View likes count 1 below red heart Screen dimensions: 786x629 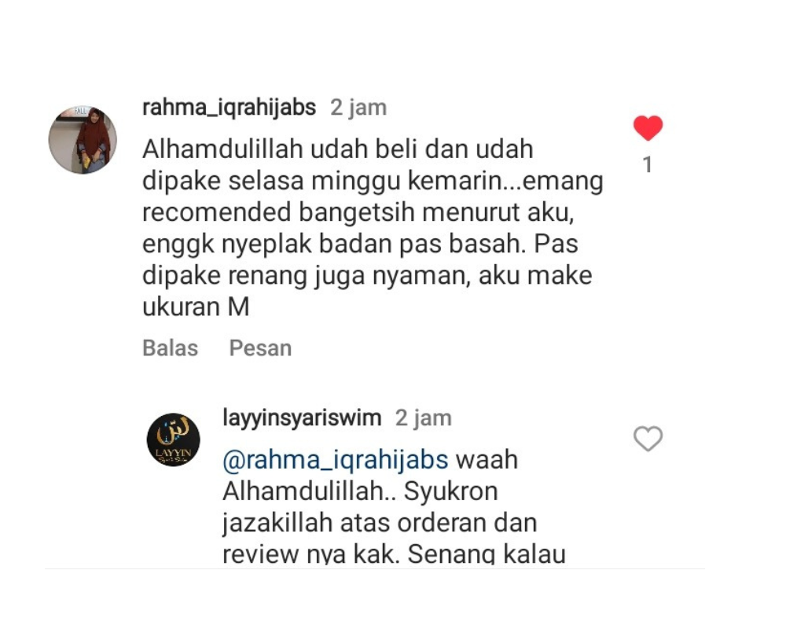click(x=648, y=164)
